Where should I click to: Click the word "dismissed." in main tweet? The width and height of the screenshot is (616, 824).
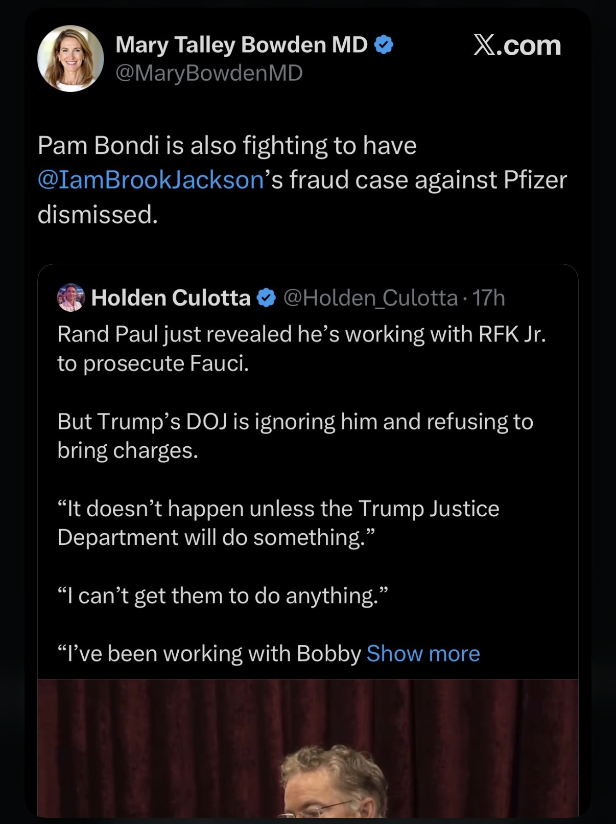point(98,214)
